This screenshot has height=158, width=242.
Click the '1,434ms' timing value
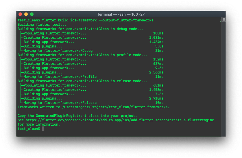click(156, 42)
